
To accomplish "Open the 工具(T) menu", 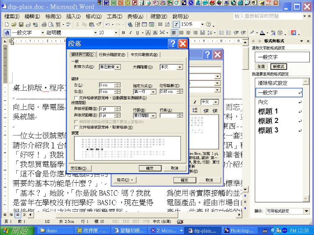I will tap(115, 16).
